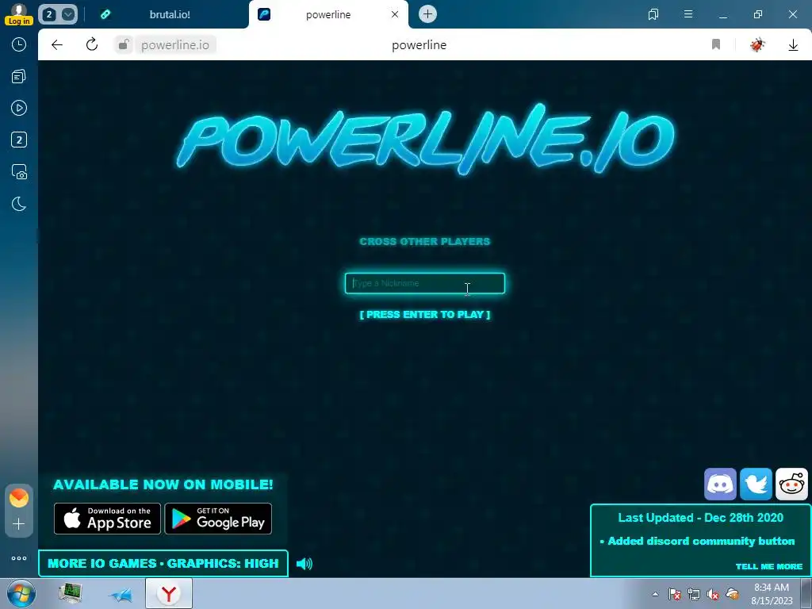Open the sidebar video play icon
The image size is (812, 609).
(19, 108)
